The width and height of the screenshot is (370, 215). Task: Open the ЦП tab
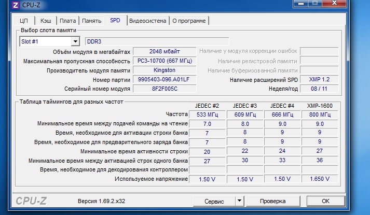click(23, 21)
